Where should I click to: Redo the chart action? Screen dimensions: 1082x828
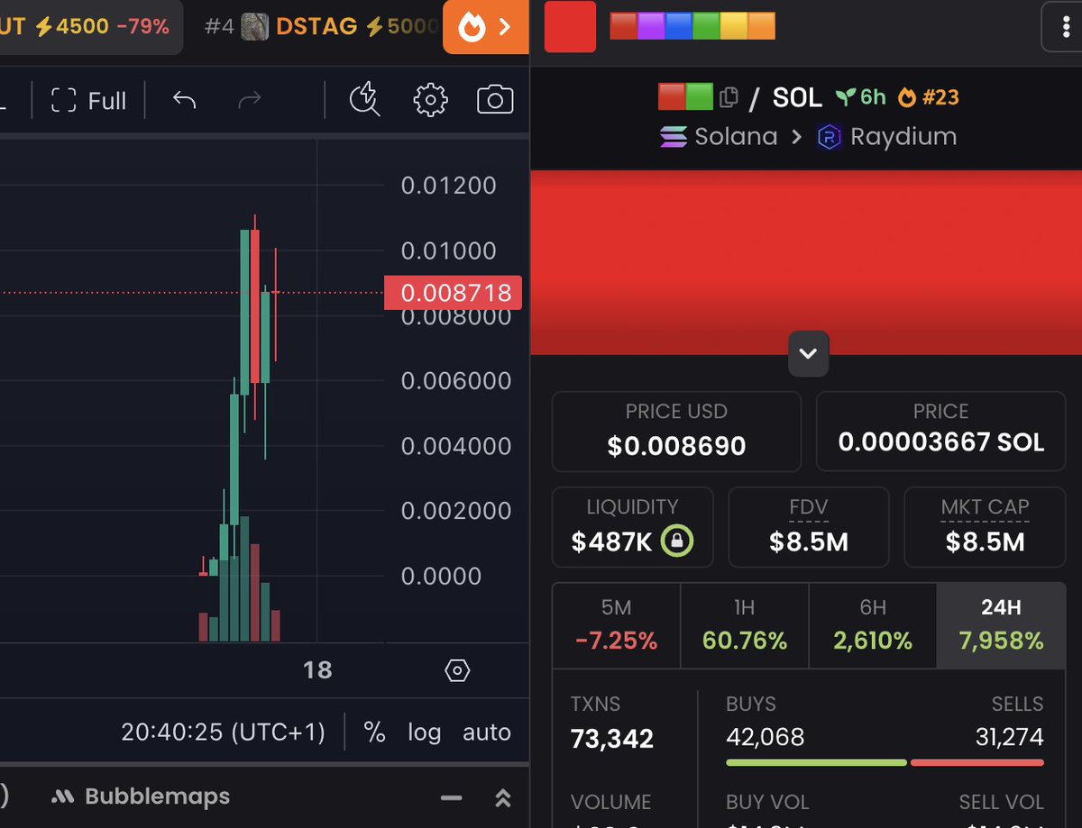click(250, 100)
